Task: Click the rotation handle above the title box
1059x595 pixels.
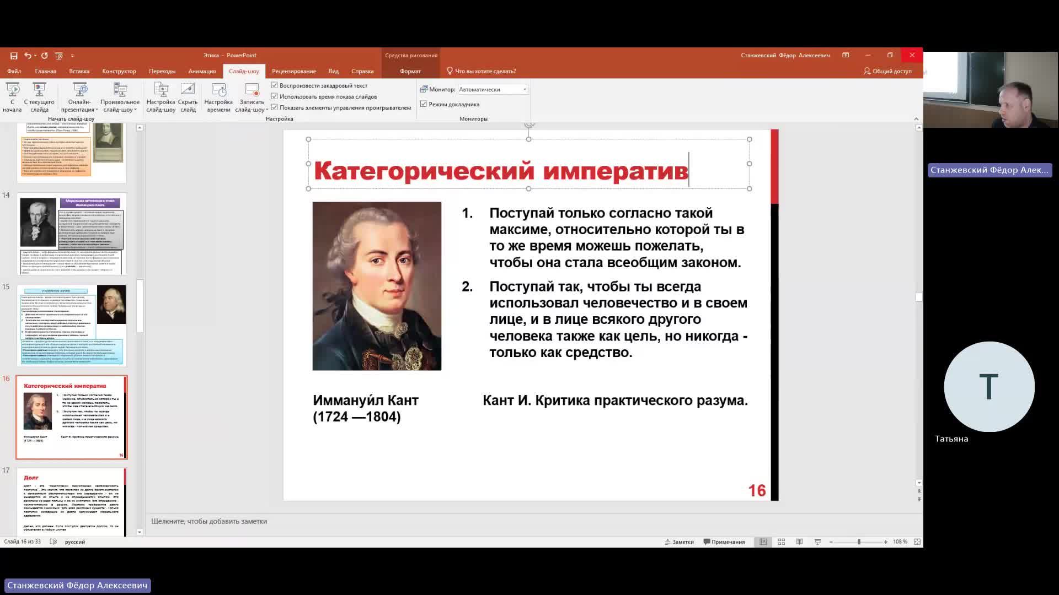Action: pos(529,125)
